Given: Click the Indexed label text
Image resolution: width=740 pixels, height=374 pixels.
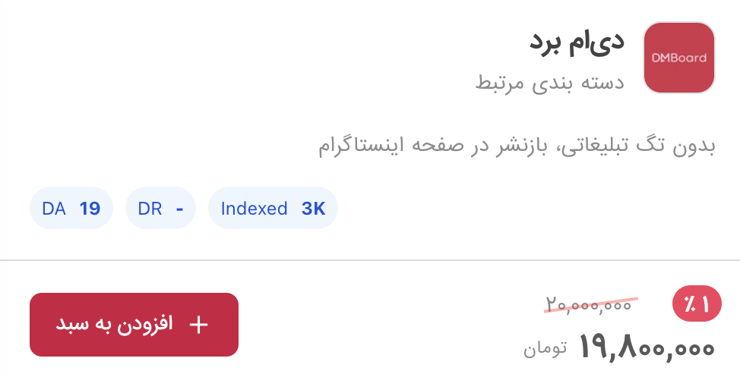Looking at the screenshot, I should coord(254,209).
